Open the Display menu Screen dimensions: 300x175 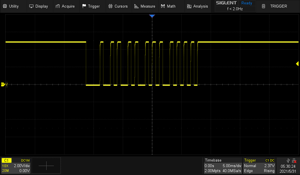[39, 6]
